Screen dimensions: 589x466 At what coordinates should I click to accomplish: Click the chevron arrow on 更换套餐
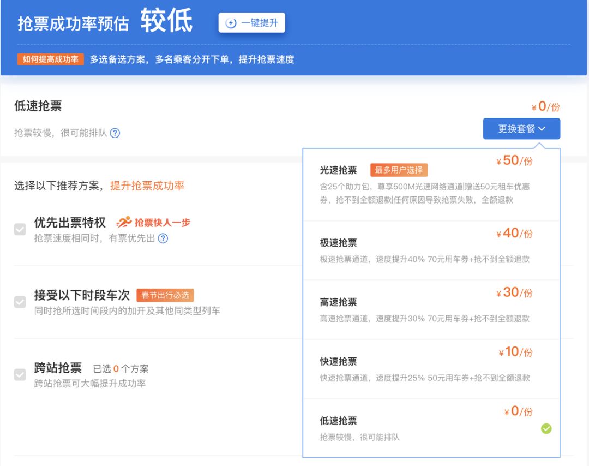(542, 129)
